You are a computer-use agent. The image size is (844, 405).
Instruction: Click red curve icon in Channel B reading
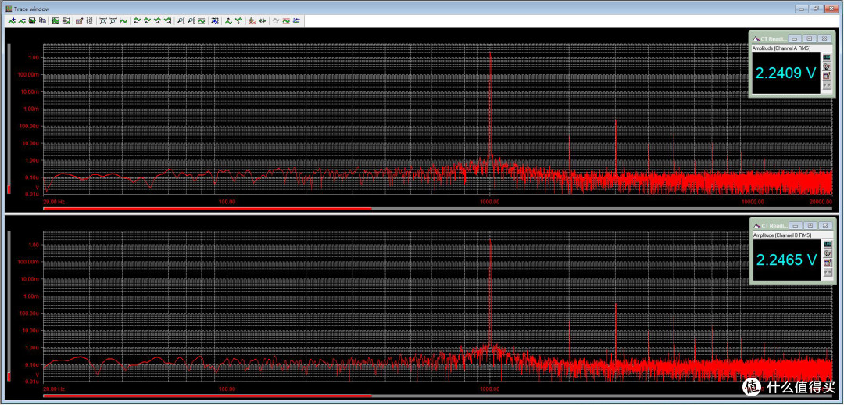tap(827, 253)
